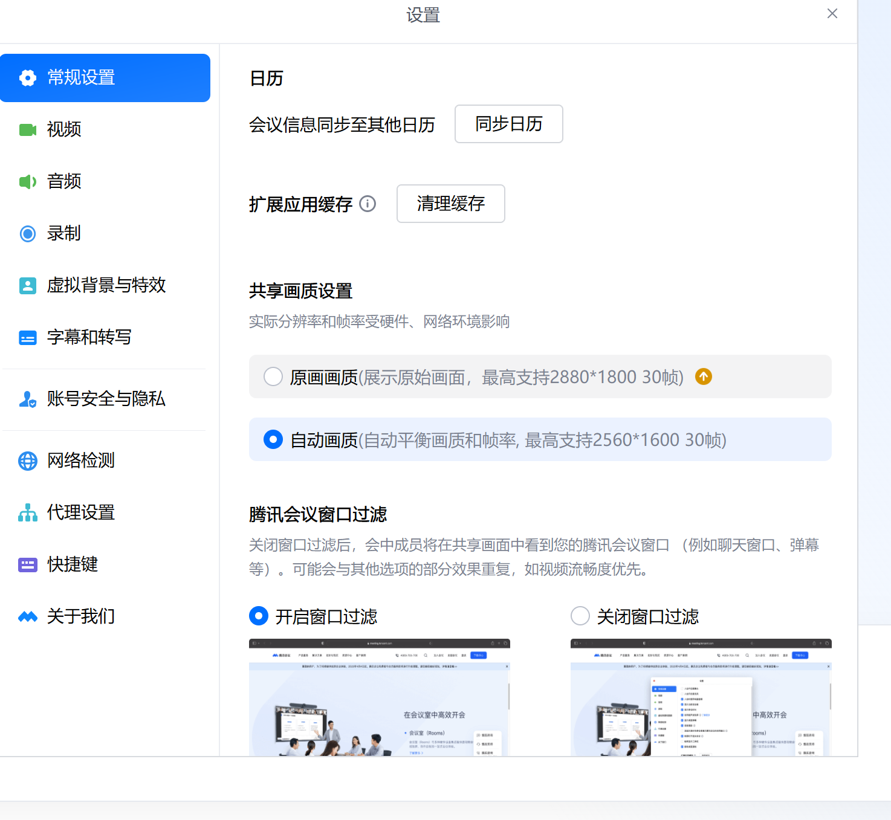Click the orange upgrade arrow icon
This screenshot has width=891, height=820.
[x=704, y=377]
